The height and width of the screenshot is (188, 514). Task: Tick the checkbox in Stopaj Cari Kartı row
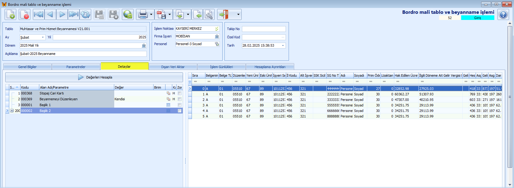point(180,93)
